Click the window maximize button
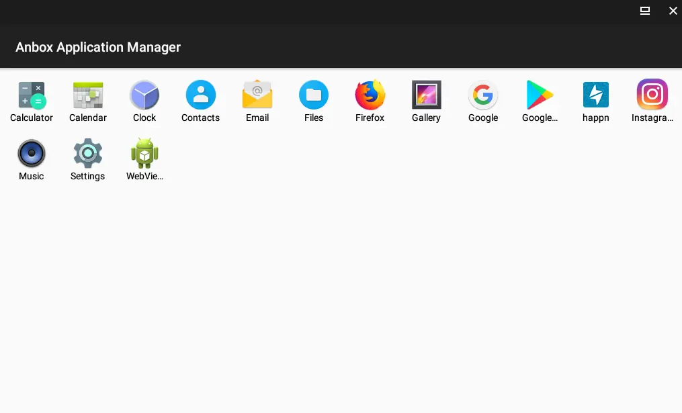Screen dimensions: 682x413 (645, 11)
